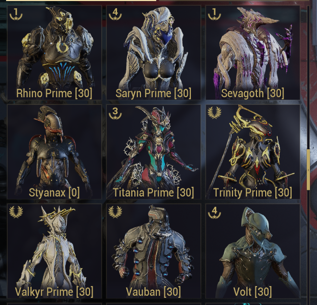Pick the Vauban warframe card
Viewport: 317px width, 305px height.
(154, 251)
